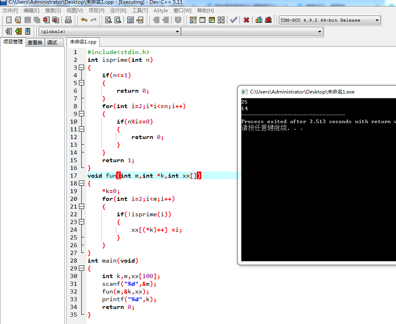
Task: Click the Undo arrow icon
Action: 84,20
